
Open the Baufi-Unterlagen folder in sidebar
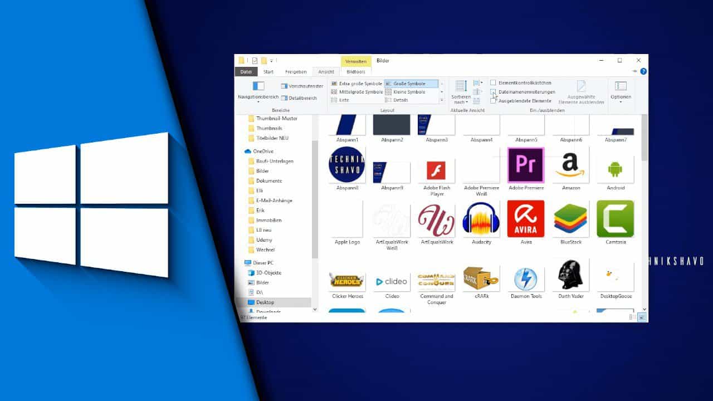point(271,161)
